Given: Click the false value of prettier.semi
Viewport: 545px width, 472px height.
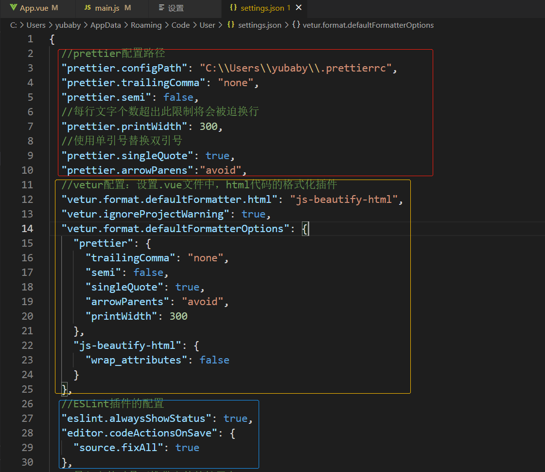Looking at the screenshot, I should [178, 97].
